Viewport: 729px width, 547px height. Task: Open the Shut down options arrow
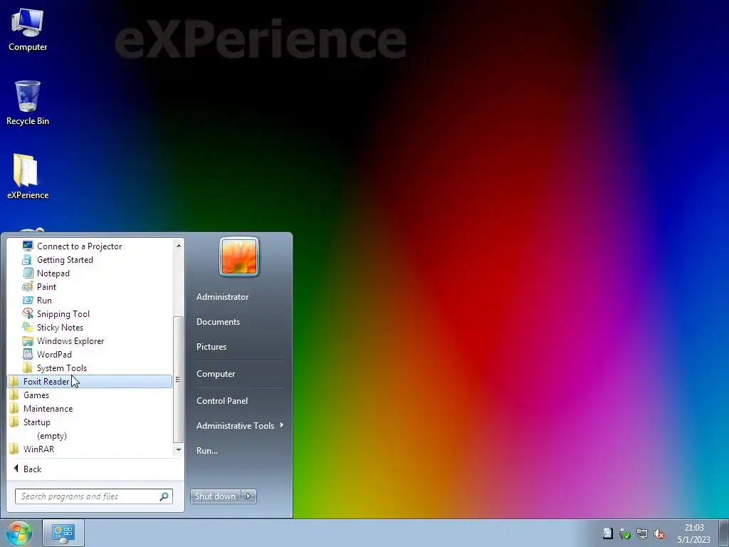[x=248, y=496]
